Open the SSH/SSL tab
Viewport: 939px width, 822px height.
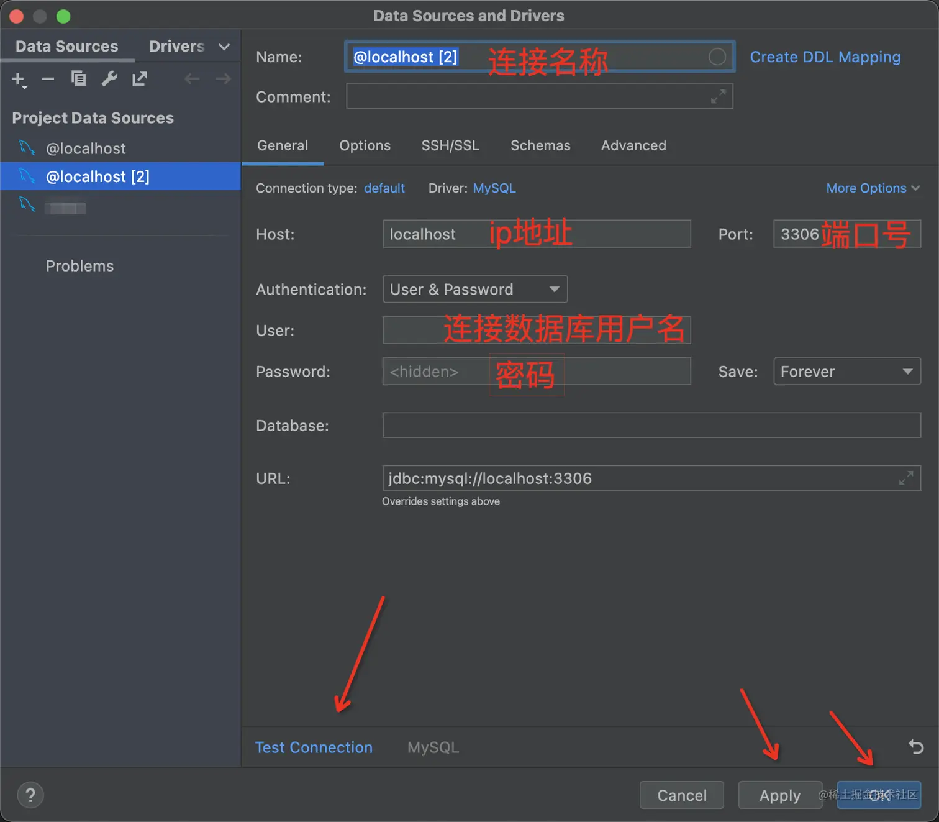point(450,145)
